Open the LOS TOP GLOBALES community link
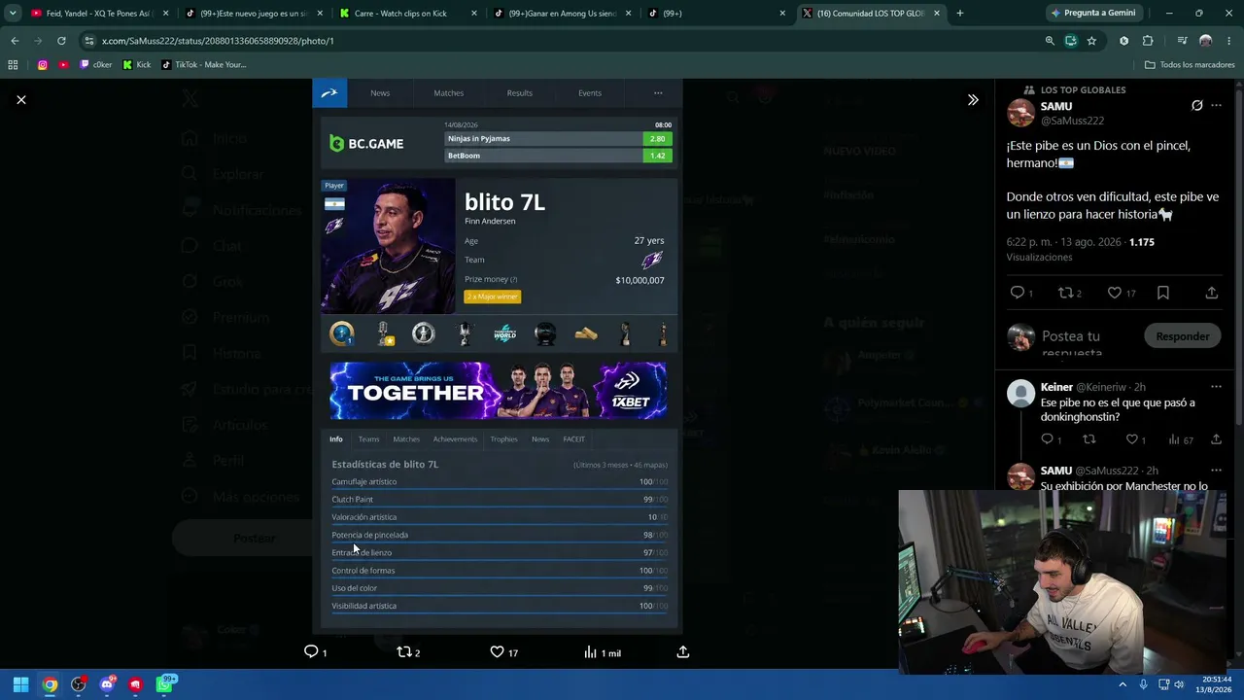 (1083, 89)
